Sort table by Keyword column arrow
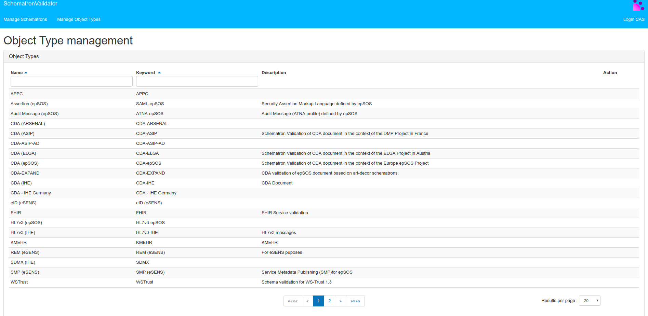Screen dimensions: 648x316 click(159, 73)
